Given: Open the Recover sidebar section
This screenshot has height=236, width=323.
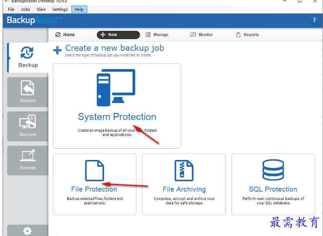Looking at the screenshot, I should 27,126.
